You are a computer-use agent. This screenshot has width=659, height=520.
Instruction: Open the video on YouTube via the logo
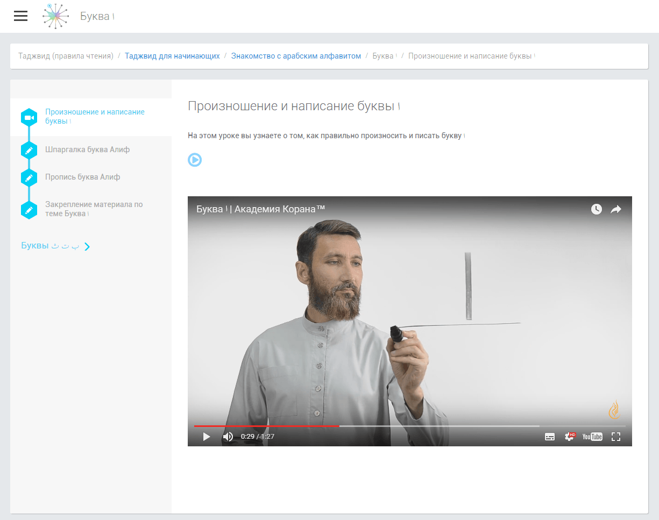point(592,437)
